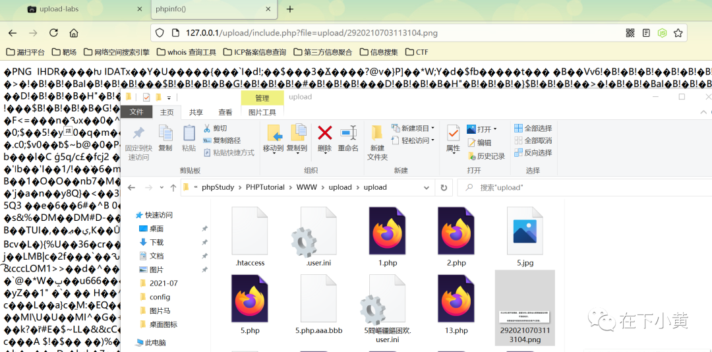Open the Picture Tools ribbon tab
This screenshot has height=352, width=712.
tap(263, 112)
